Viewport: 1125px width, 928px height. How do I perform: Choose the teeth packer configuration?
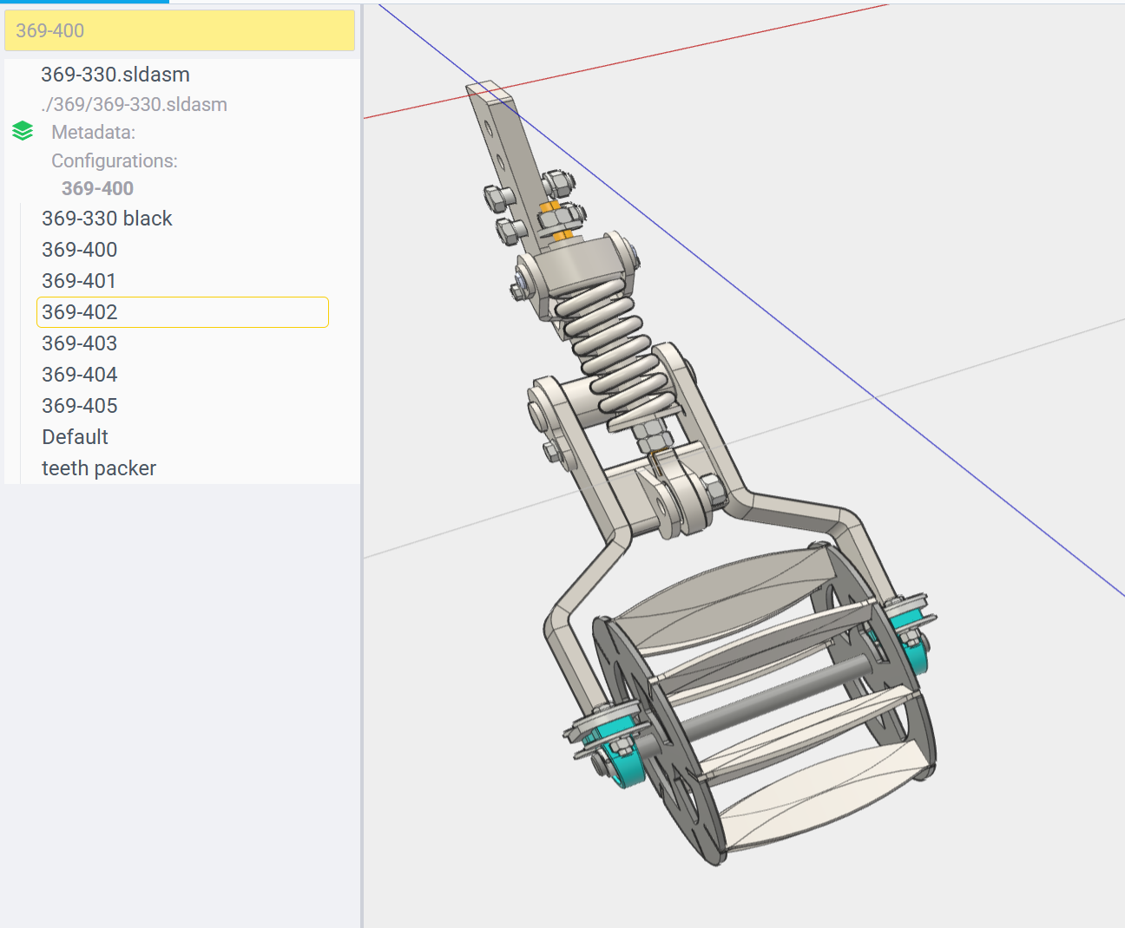pos(99,468)
